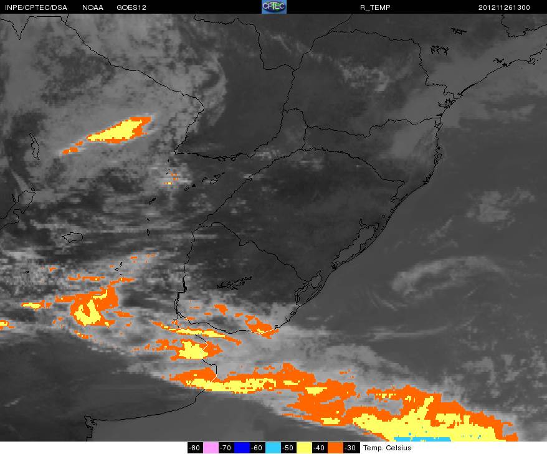This screenshot has height=454, width=547.
Task: Select the yellow legend color swatch
Action: (x=304, y=448)
